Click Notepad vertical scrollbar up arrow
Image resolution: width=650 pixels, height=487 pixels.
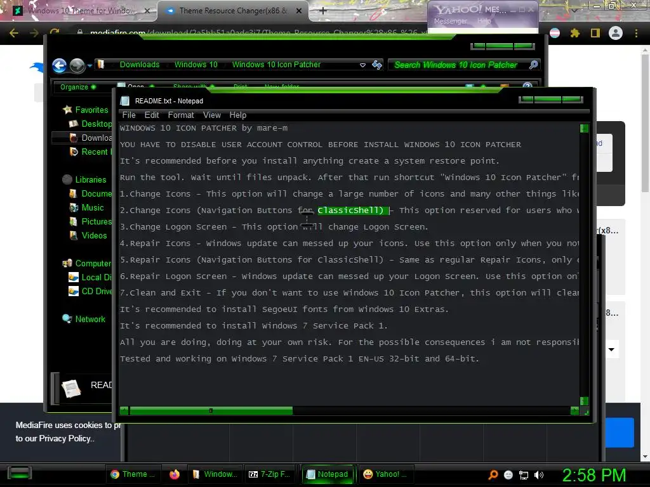584,128
